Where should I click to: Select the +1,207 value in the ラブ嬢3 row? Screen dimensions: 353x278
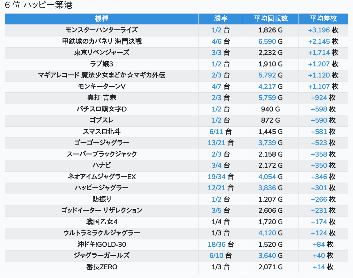pyautogui.click(x=319, y=64)
